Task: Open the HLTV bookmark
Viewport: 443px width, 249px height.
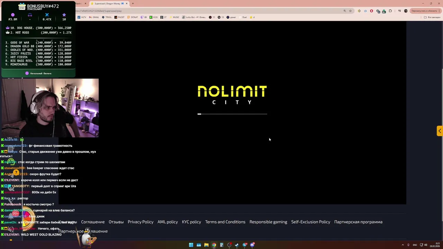Action: point(82,17)
